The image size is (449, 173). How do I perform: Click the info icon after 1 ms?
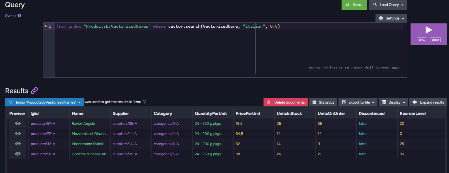[144, 102]
